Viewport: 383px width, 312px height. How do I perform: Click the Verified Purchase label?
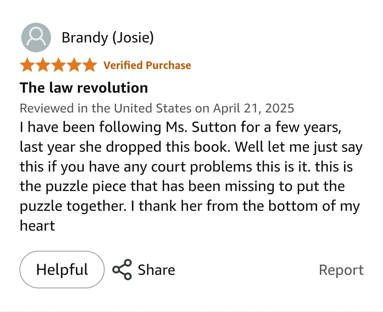point(147,65)
